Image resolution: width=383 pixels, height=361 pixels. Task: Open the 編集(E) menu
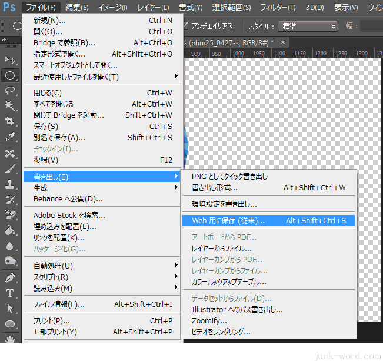coord(76,8)
